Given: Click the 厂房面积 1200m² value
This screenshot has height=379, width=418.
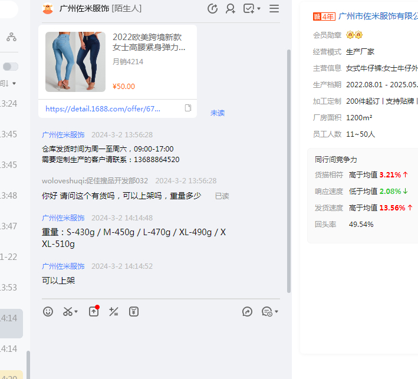Looking at the screenshot, I should tap(359, 117).
